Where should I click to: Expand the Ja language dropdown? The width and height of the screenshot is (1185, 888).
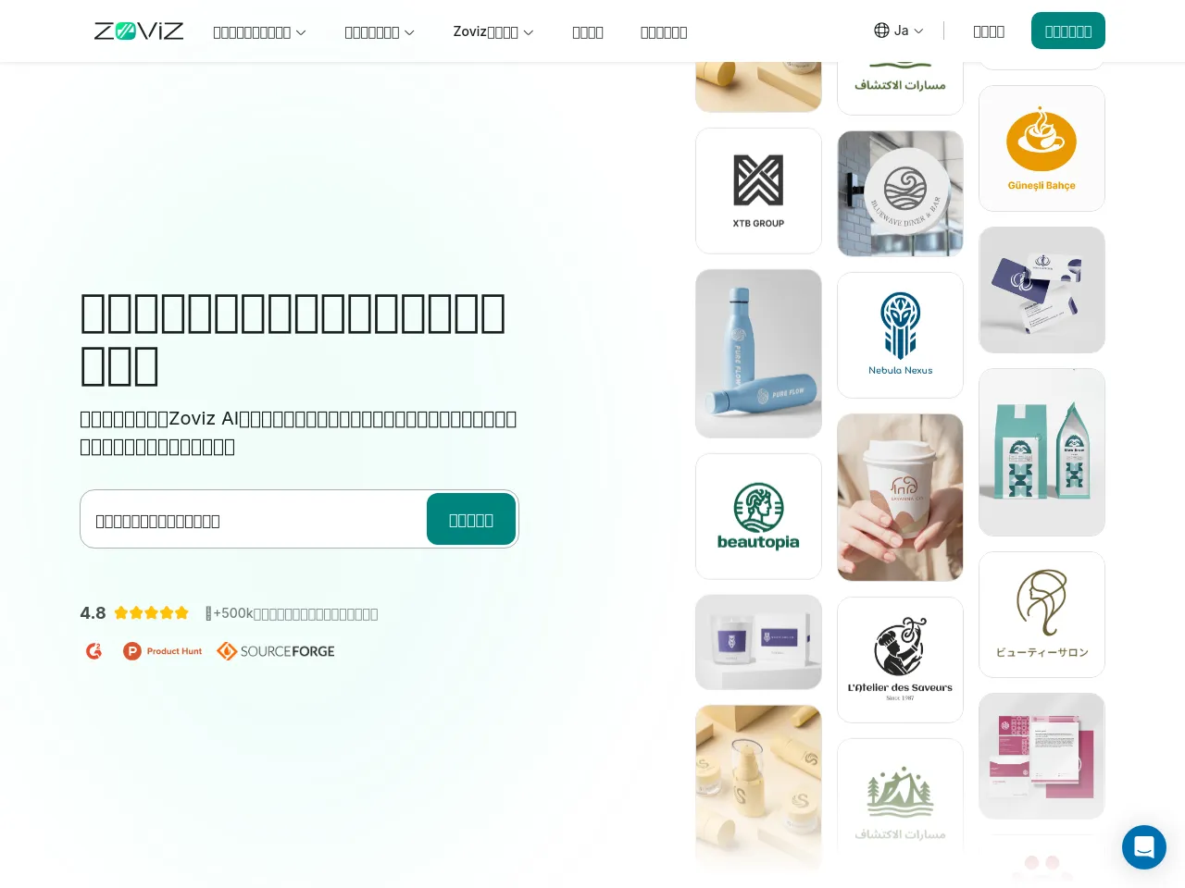point(899,31)
